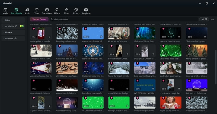217x114 pixels.
Task: Select the purple snow globe Animation thumbnail
Action: click(197, 85)
